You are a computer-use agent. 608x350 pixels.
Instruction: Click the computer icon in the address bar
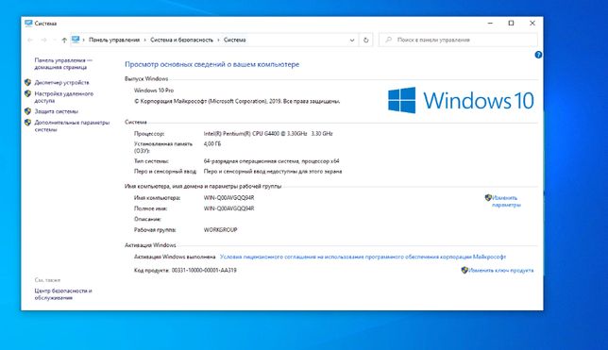click(76, 40)
